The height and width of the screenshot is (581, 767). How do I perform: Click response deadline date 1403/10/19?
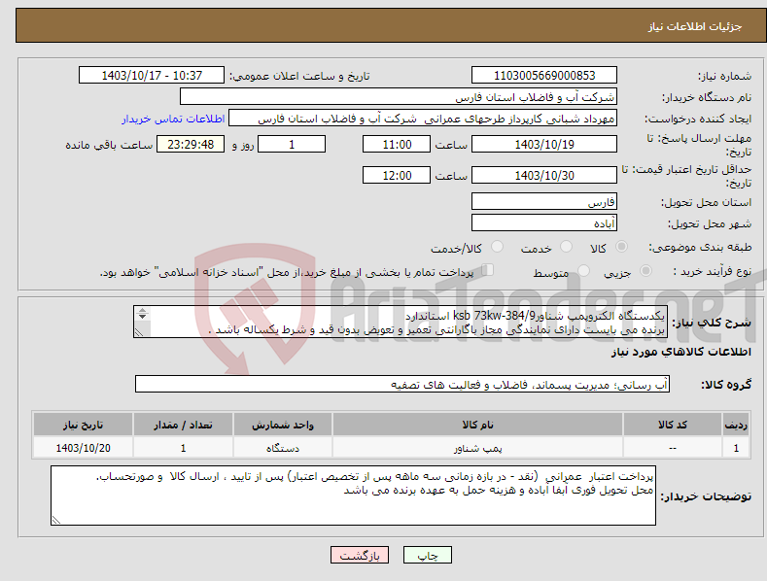[544, 144]
